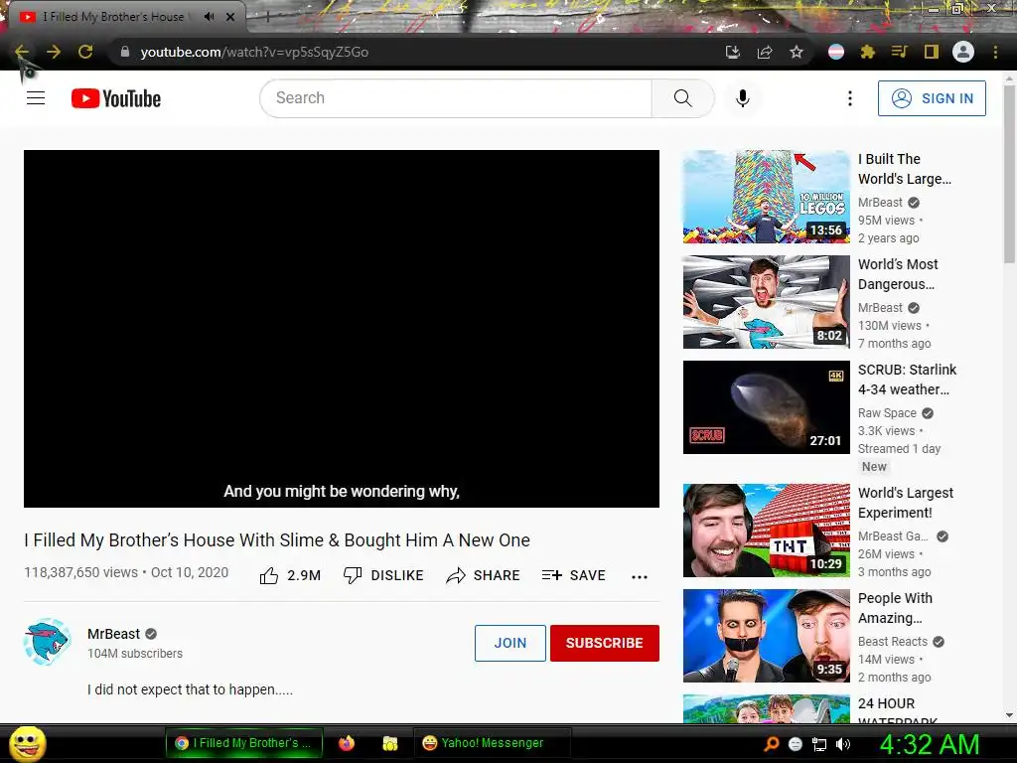Open the Beast Reacts channel name
The width and height of the screenshot is (1017, 763).
coord(893,642)
